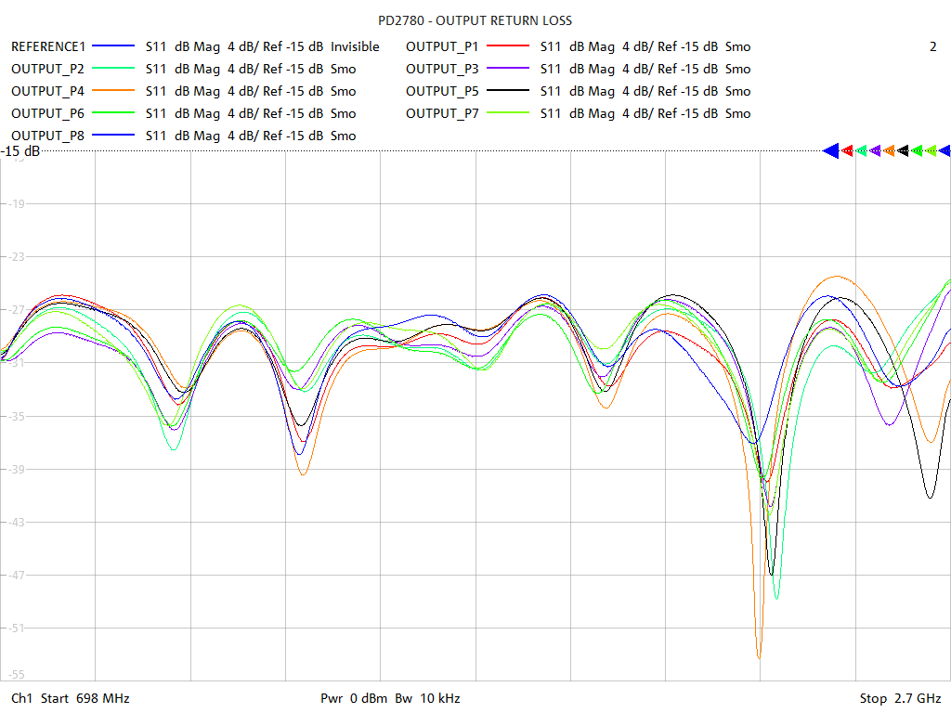Click the orange OUTPUT_P4 line color sample
951x713 pixels.
(x=113, y=91)
